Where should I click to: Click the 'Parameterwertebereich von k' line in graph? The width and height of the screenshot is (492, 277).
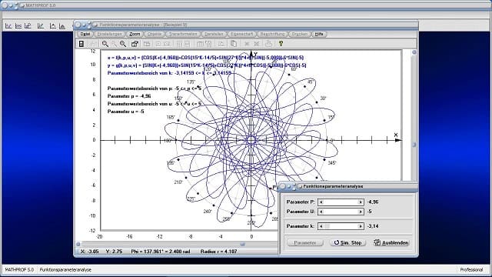(169, 73)
